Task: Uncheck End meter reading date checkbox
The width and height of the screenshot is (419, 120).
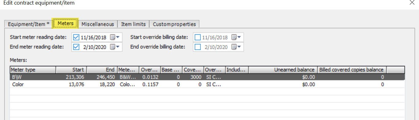Action: [77, 47]
